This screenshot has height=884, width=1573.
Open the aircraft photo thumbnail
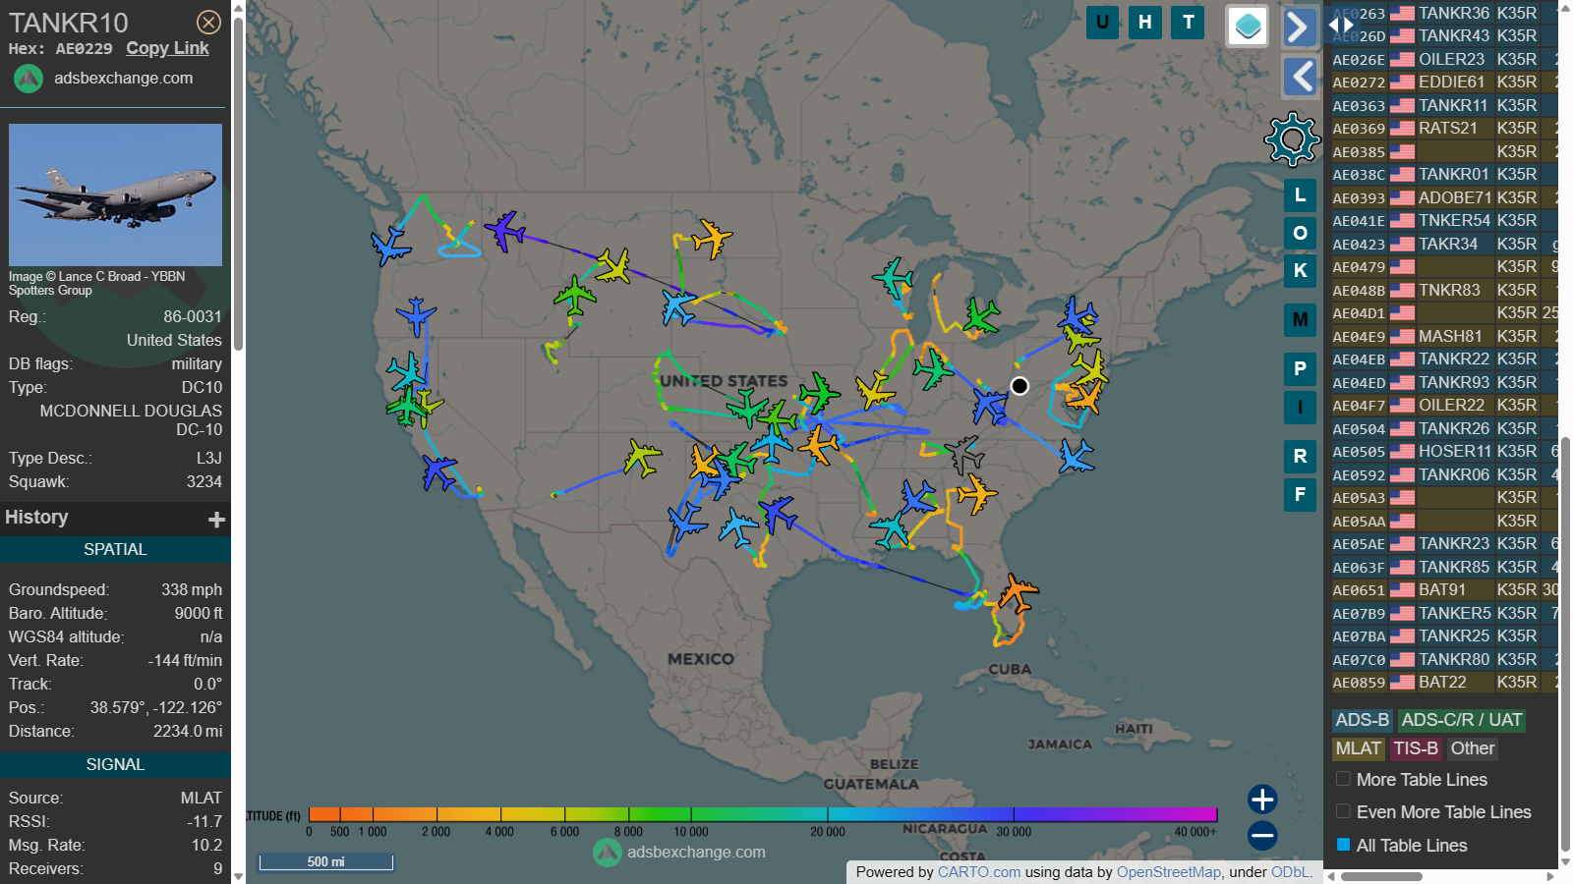pos(115,194)
